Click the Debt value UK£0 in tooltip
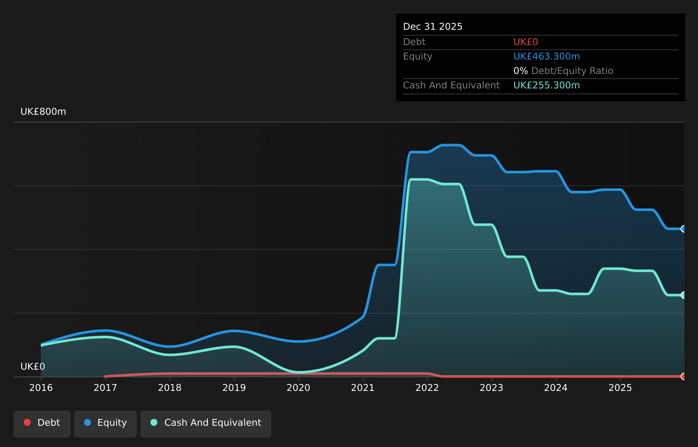 point(526,42)
